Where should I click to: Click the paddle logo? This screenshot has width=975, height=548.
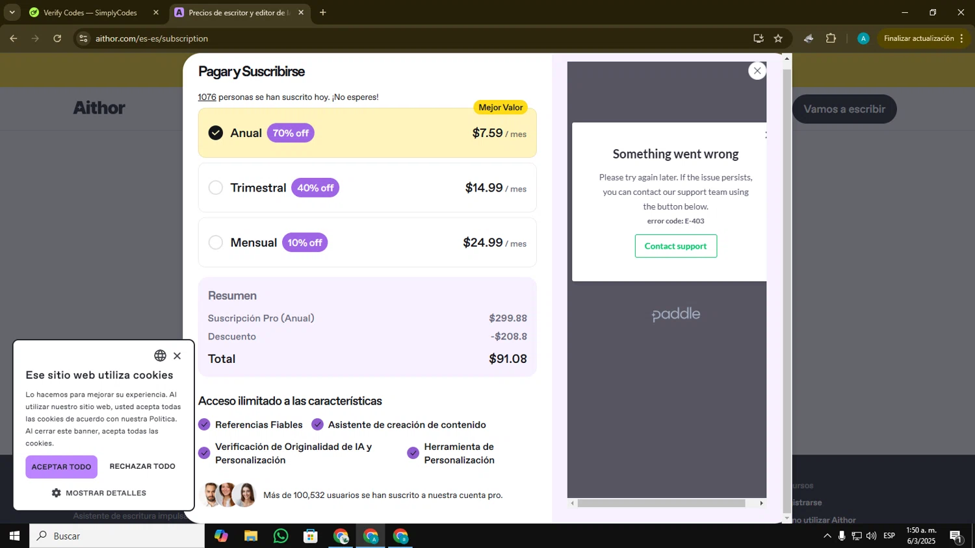click(x=676, y=314)
